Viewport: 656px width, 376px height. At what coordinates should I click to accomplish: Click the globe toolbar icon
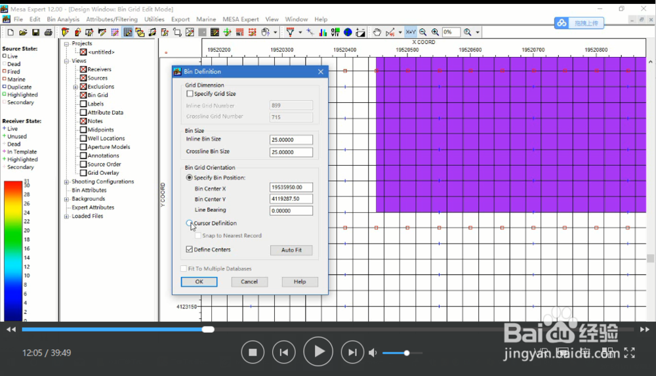[348, 32]
